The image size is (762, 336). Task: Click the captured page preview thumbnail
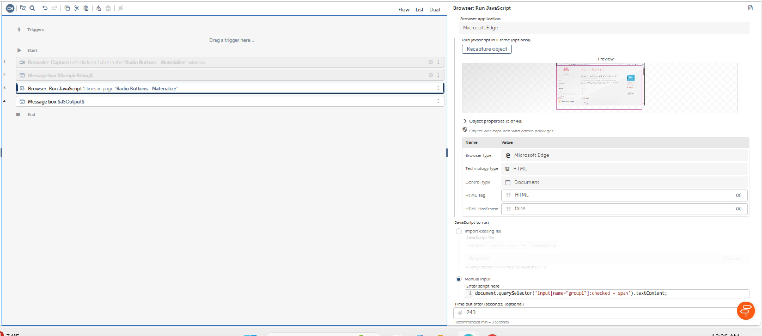coord(599,87)
